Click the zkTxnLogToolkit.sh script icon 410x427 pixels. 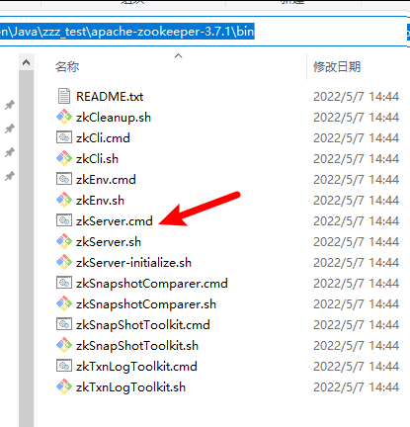pyautogui.click(x=64, y=386)
